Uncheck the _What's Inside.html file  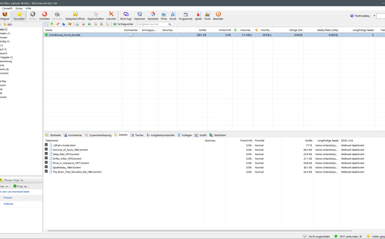(x=46, y=145)
